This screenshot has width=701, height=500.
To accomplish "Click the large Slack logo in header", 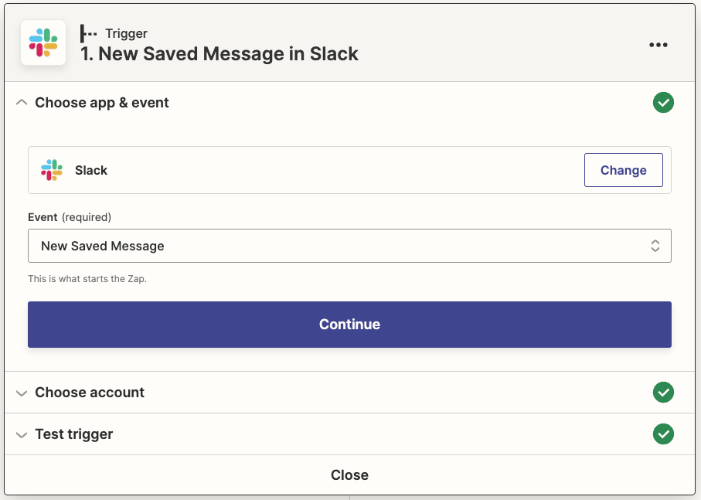I will point(43,43).
